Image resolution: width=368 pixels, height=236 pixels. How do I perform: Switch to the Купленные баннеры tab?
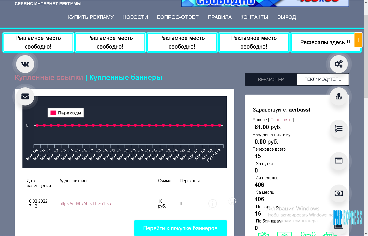(x=126, y=78)
